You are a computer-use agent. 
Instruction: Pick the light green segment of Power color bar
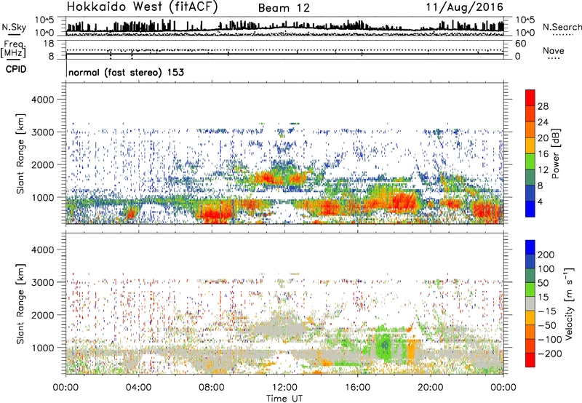530,161
